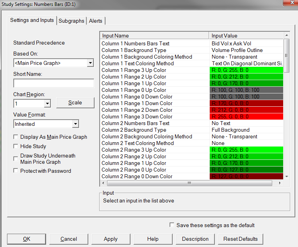Click the OK button
298x247 pixels.
27,239
